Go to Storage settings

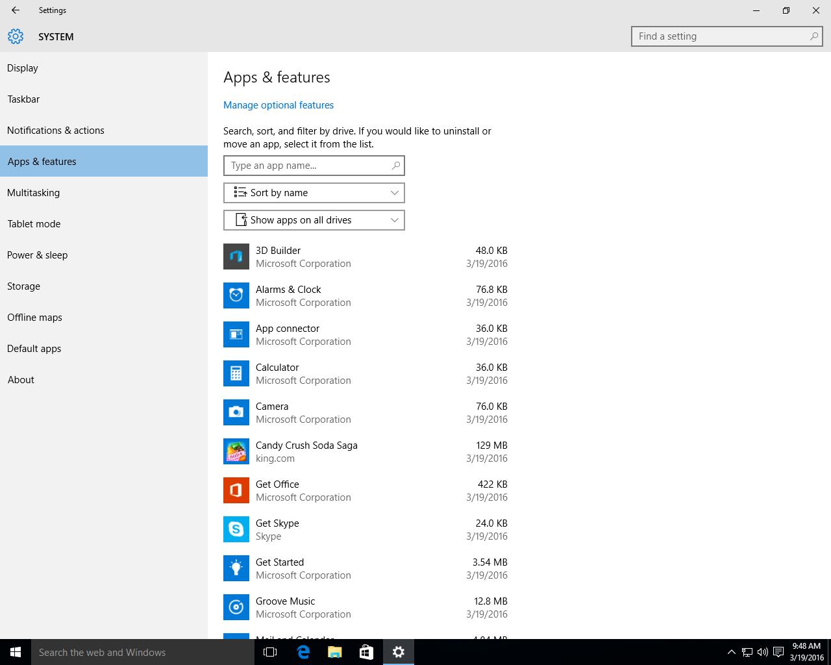coord(104,286)
